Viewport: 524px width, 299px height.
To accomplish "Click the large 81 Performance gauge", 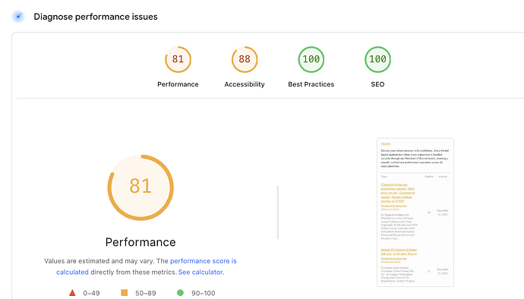I will 140,187.
